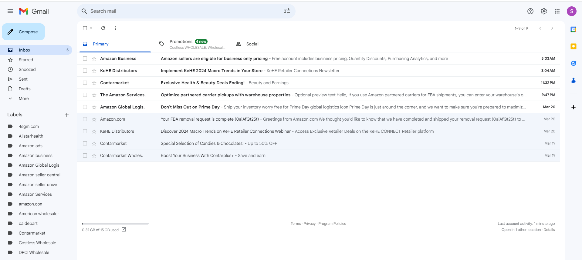Viewport: 582px width, 260px height.
Task: Check the Boost Your Business With Contarplus+ email
Action: (85, 155)
